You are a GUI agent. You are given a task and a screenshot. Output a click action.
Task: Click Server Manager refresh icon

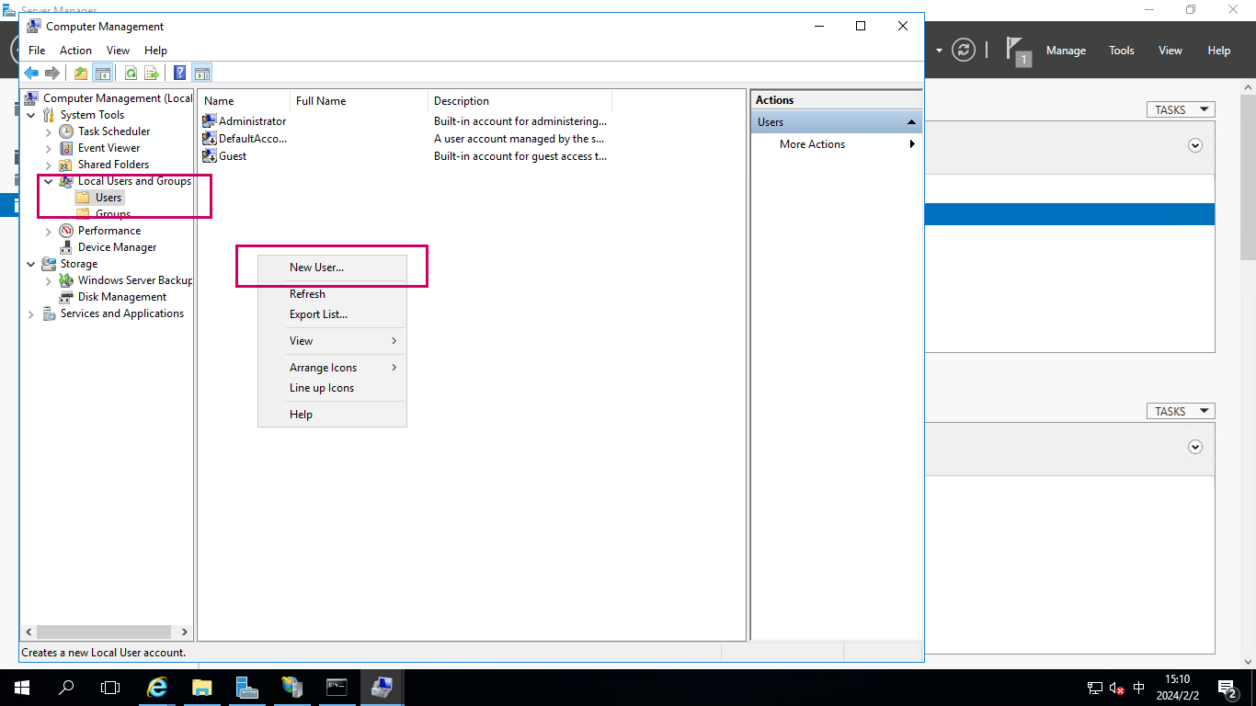[963, 50]
